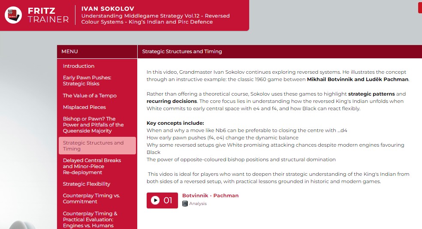Open Early Pawn Pushes: Strategic Risks chapter
422x229 pixels.
tap(87, 81)
